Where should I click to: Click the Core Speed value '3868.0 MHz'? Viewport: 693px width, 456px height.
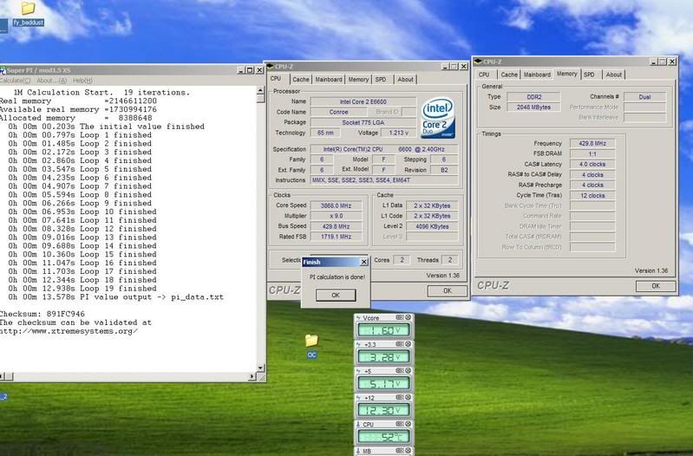(x=336, y=205)
